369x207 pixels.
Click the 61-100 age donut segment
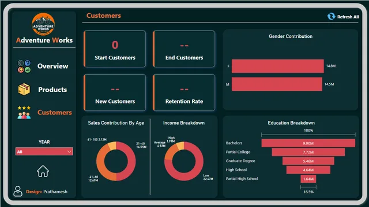[x=112, y=145]
